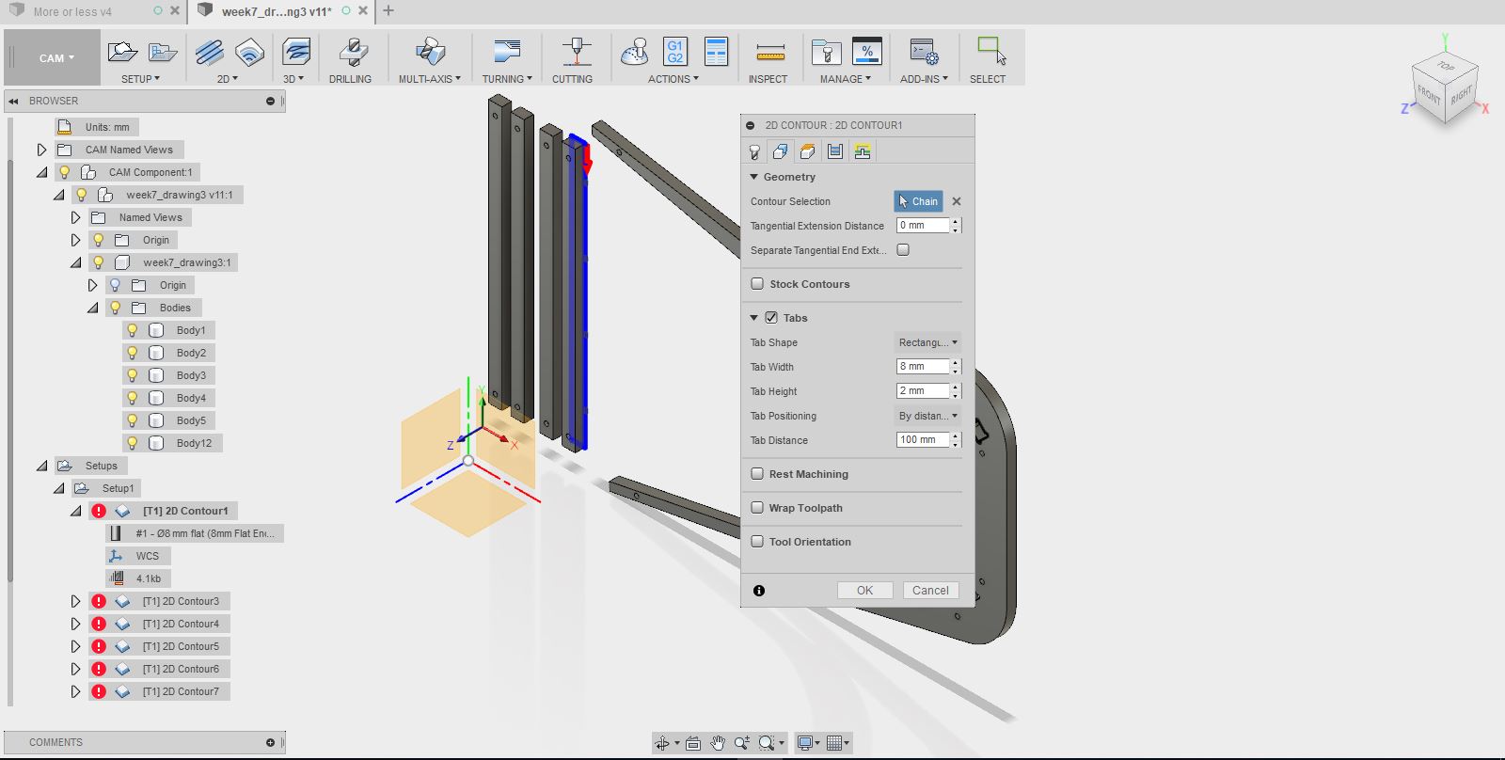The image size is (1505, 760).
Task: Click the 3D Adaptive Clearing toolpath icon
Action: [296, 52]
